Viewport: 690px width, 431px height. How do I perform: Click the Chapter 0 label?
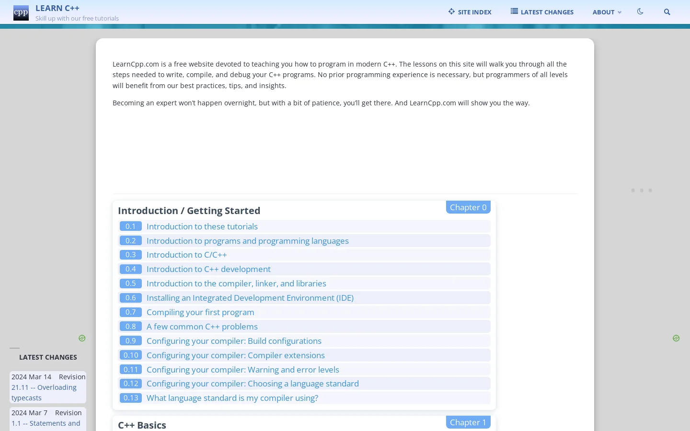click(x=468, y=207)
